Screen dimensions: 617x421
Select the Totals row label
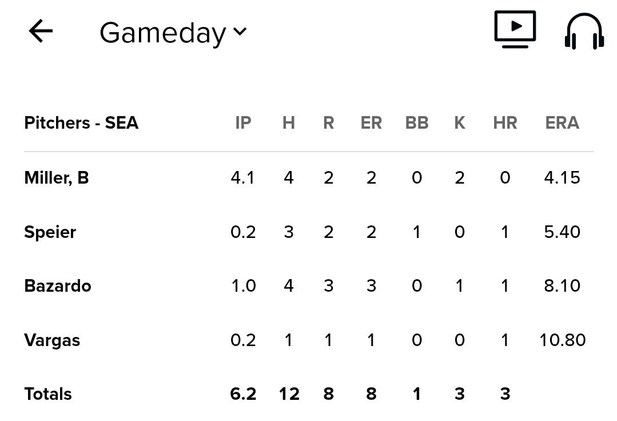pos(48,394)
